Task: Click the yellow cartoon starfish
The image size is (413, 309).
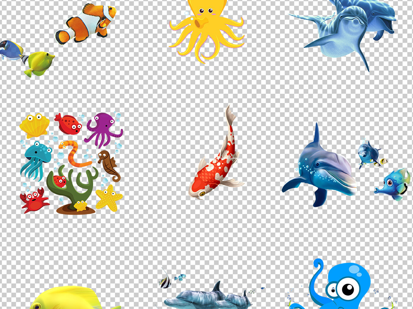Action: [109, 198]
